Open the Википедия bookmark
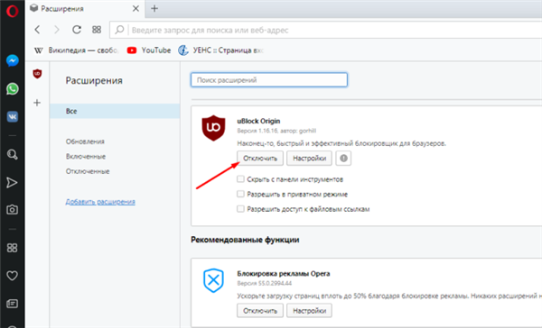542x328 pixels. point(77,50)
